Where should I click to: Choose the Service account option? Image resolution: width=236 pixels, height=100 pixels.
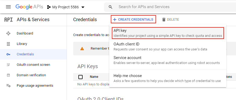click(168, 60)
